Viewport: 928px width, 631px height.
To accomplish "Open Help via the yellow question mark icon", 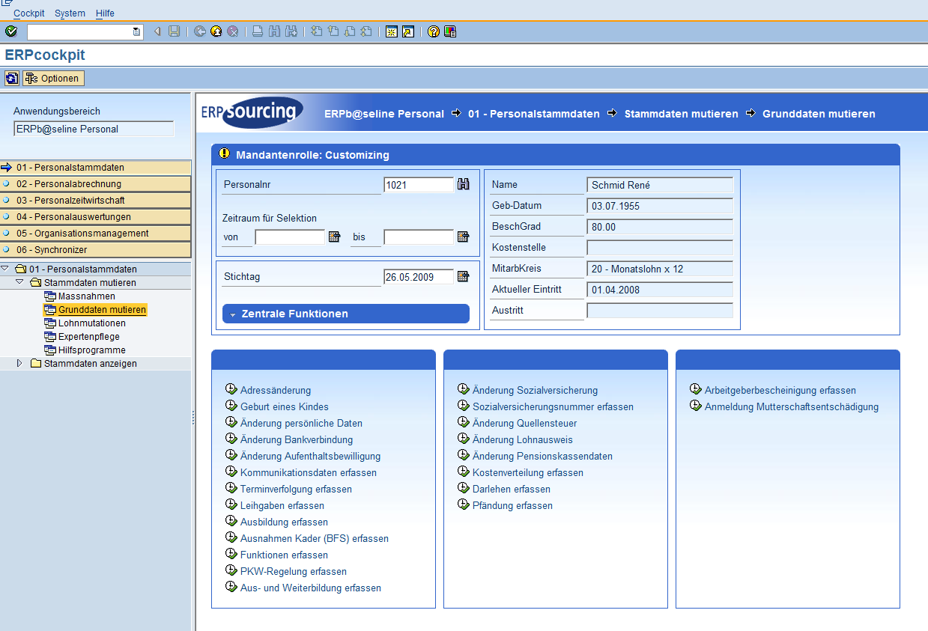I will pyautogui.click(x=433, y=31).
